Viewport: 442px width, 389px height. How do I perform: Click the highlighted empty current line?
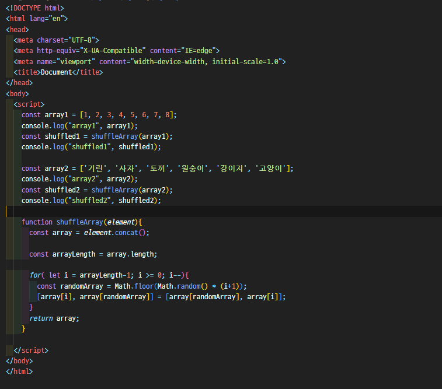224,211
